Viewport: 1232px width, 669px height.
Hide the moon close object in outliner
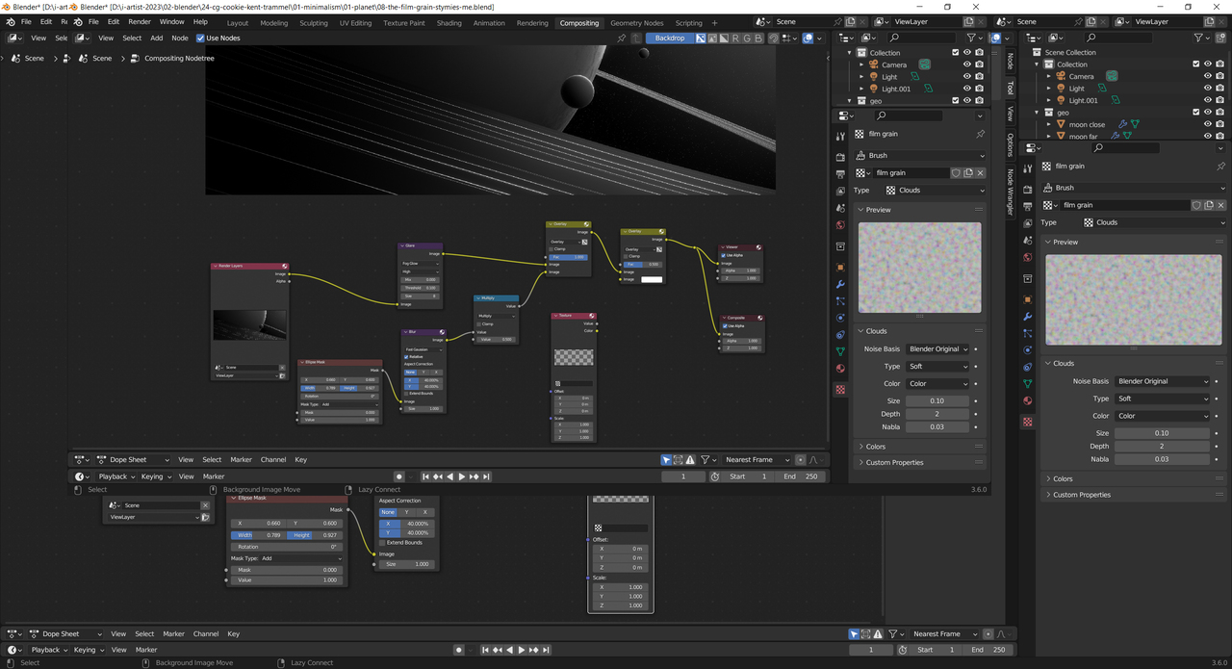pos(1207,124)
